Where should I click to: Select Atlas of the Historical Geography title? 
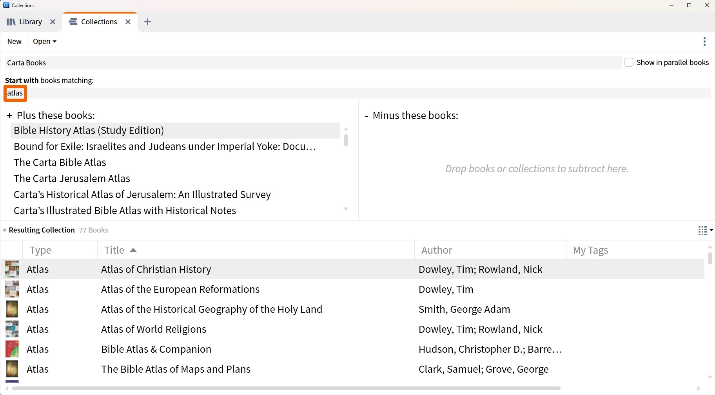tap(212, 309)
